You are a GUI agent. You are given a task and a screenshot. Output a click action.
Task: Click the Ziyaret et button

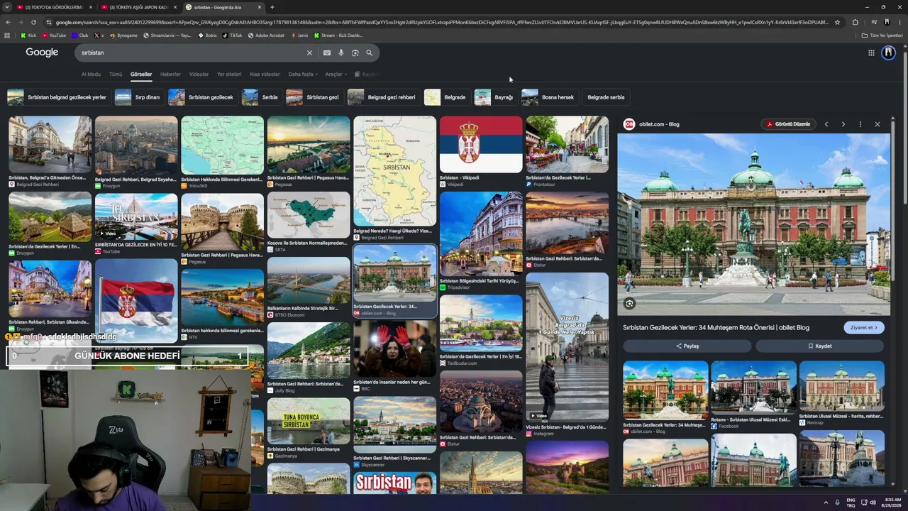[x=864, y=328]
